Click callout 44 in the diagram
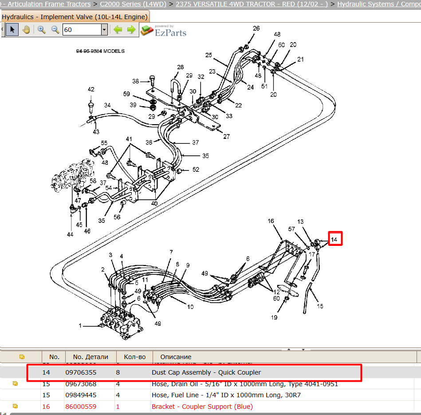The width and height of the screenshot is (421, 415). [70, 234]
